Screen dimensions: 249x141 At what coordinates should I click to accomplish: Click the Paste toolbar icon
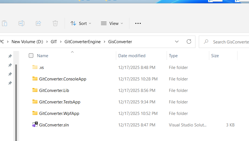tap(5, 23)
